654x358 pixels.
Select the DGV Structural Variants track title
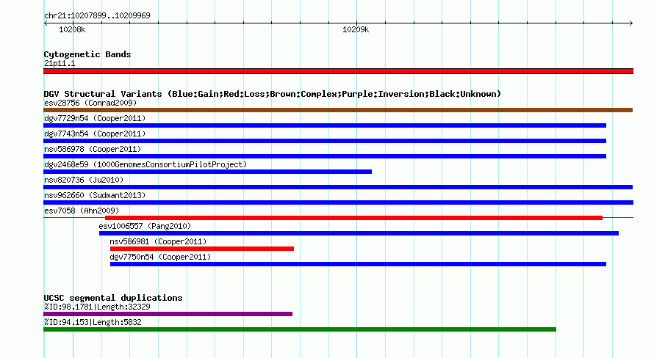(273, 94)
